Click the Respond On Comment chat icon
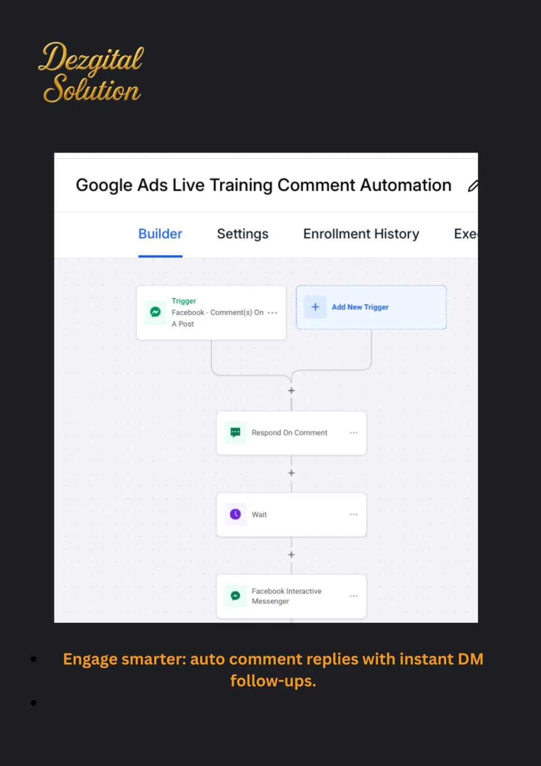Viewport: 541px width, 766px height. click(235, 432)
